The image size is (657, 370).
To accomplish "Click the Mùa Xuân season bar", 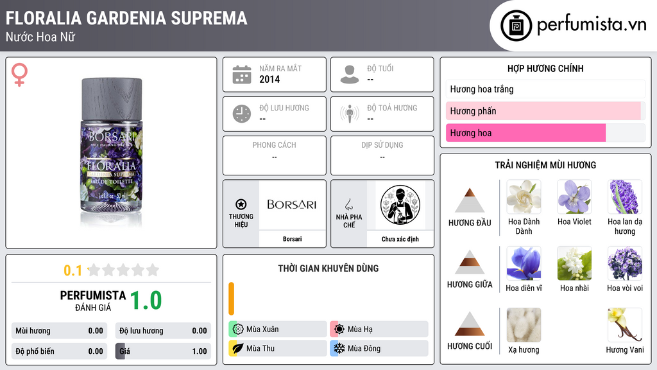I will pos(278,329).
